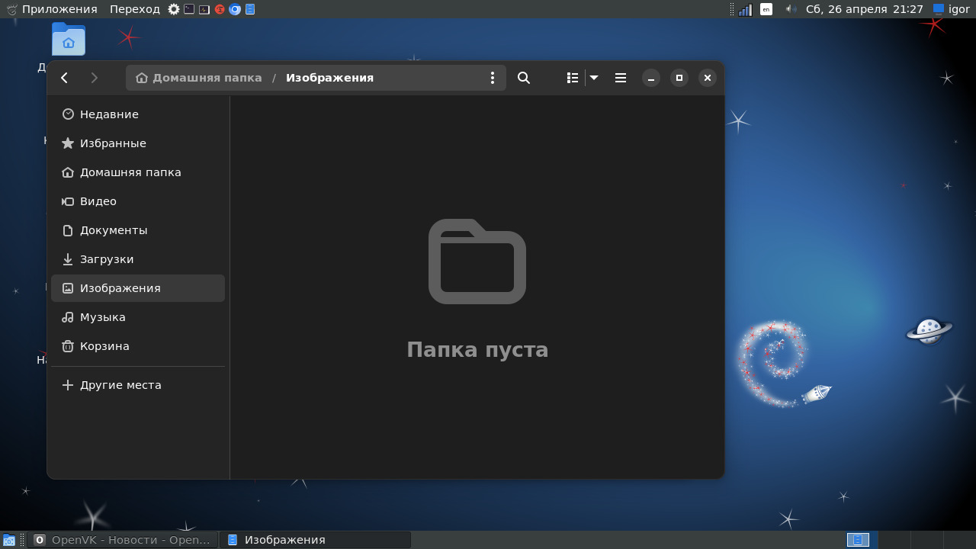Open the path bar three-dots menu
The width and height of the screenshot is (976, 549).
[x=493, y=78]
